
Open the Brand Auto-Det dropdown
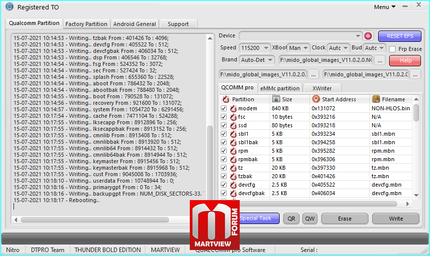(x=256, y=60)
